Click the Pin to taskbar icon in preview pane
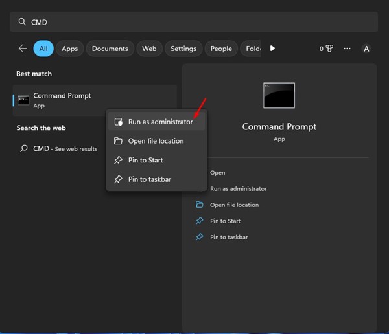This screenshot has width=389, height=334. coord(200,237)
